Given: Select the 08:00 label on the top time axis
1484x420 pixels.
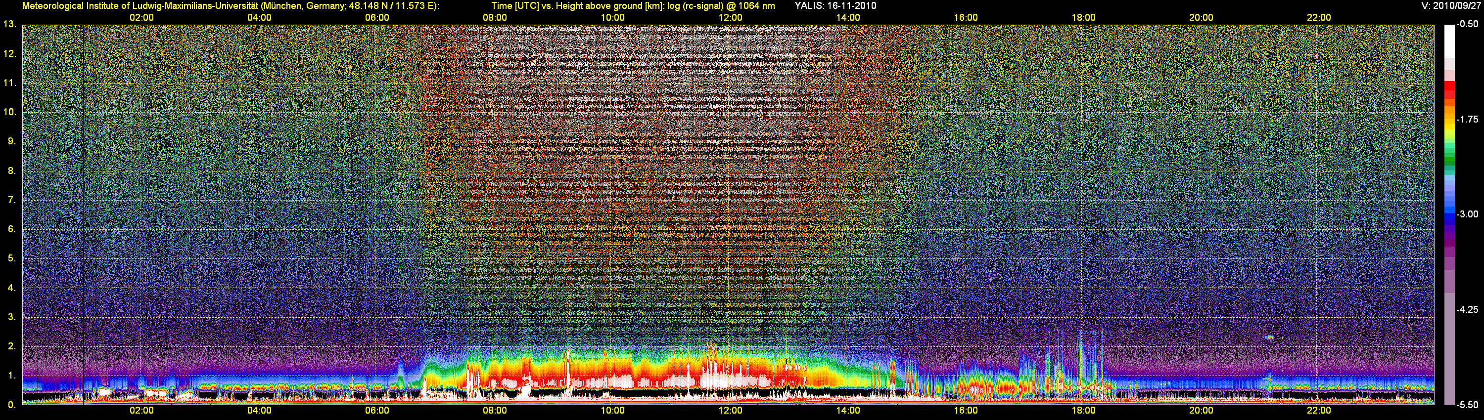Looking at the screenshot, I should click(495, 18).
